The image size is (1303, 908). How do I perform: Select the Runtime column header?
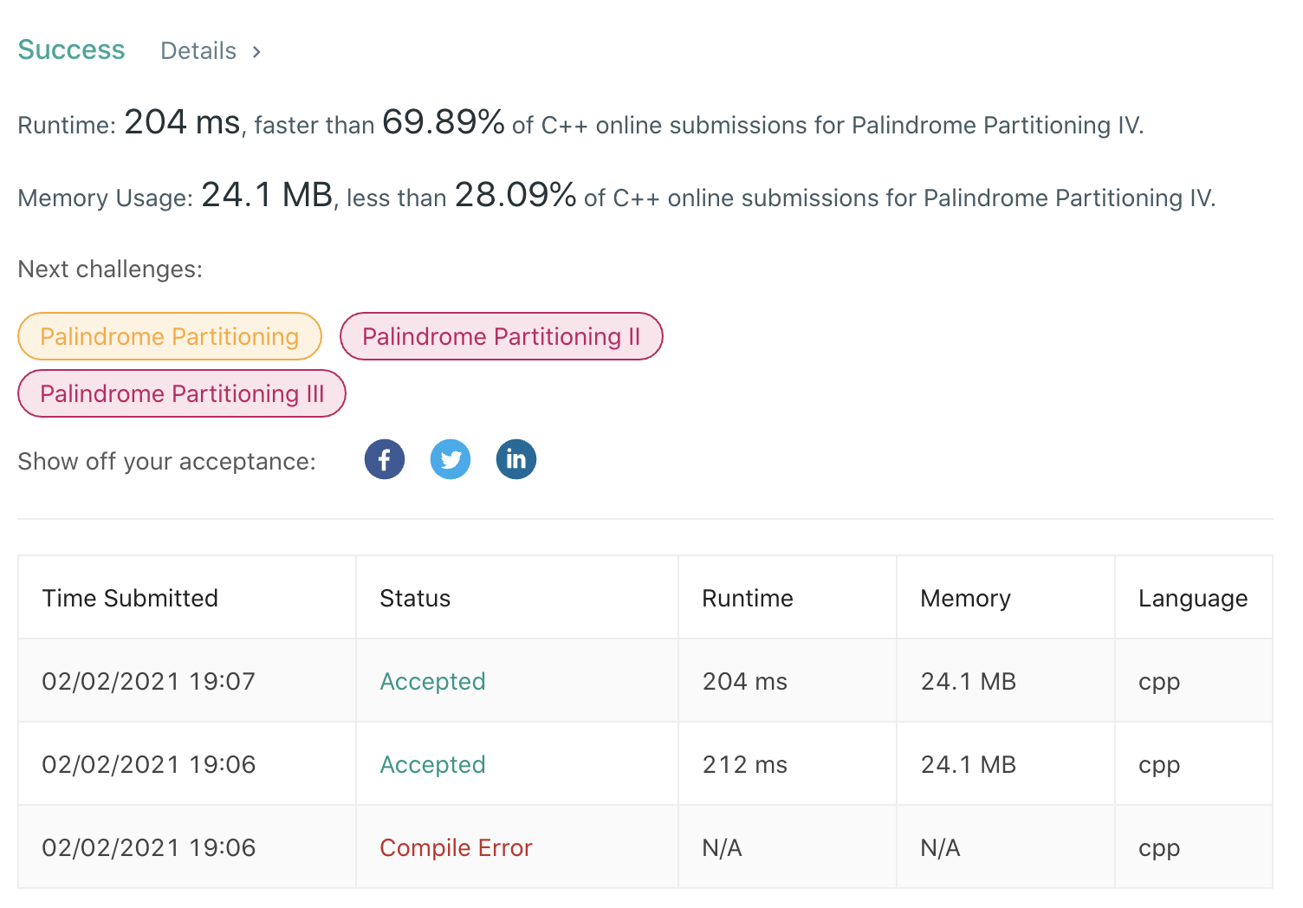[x=748, y=598]
